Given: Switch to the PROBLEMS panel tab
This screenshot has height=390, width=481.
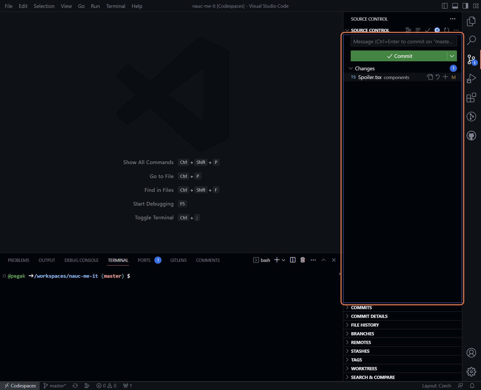Looking at the screenshot, I should tap(18, 260).
